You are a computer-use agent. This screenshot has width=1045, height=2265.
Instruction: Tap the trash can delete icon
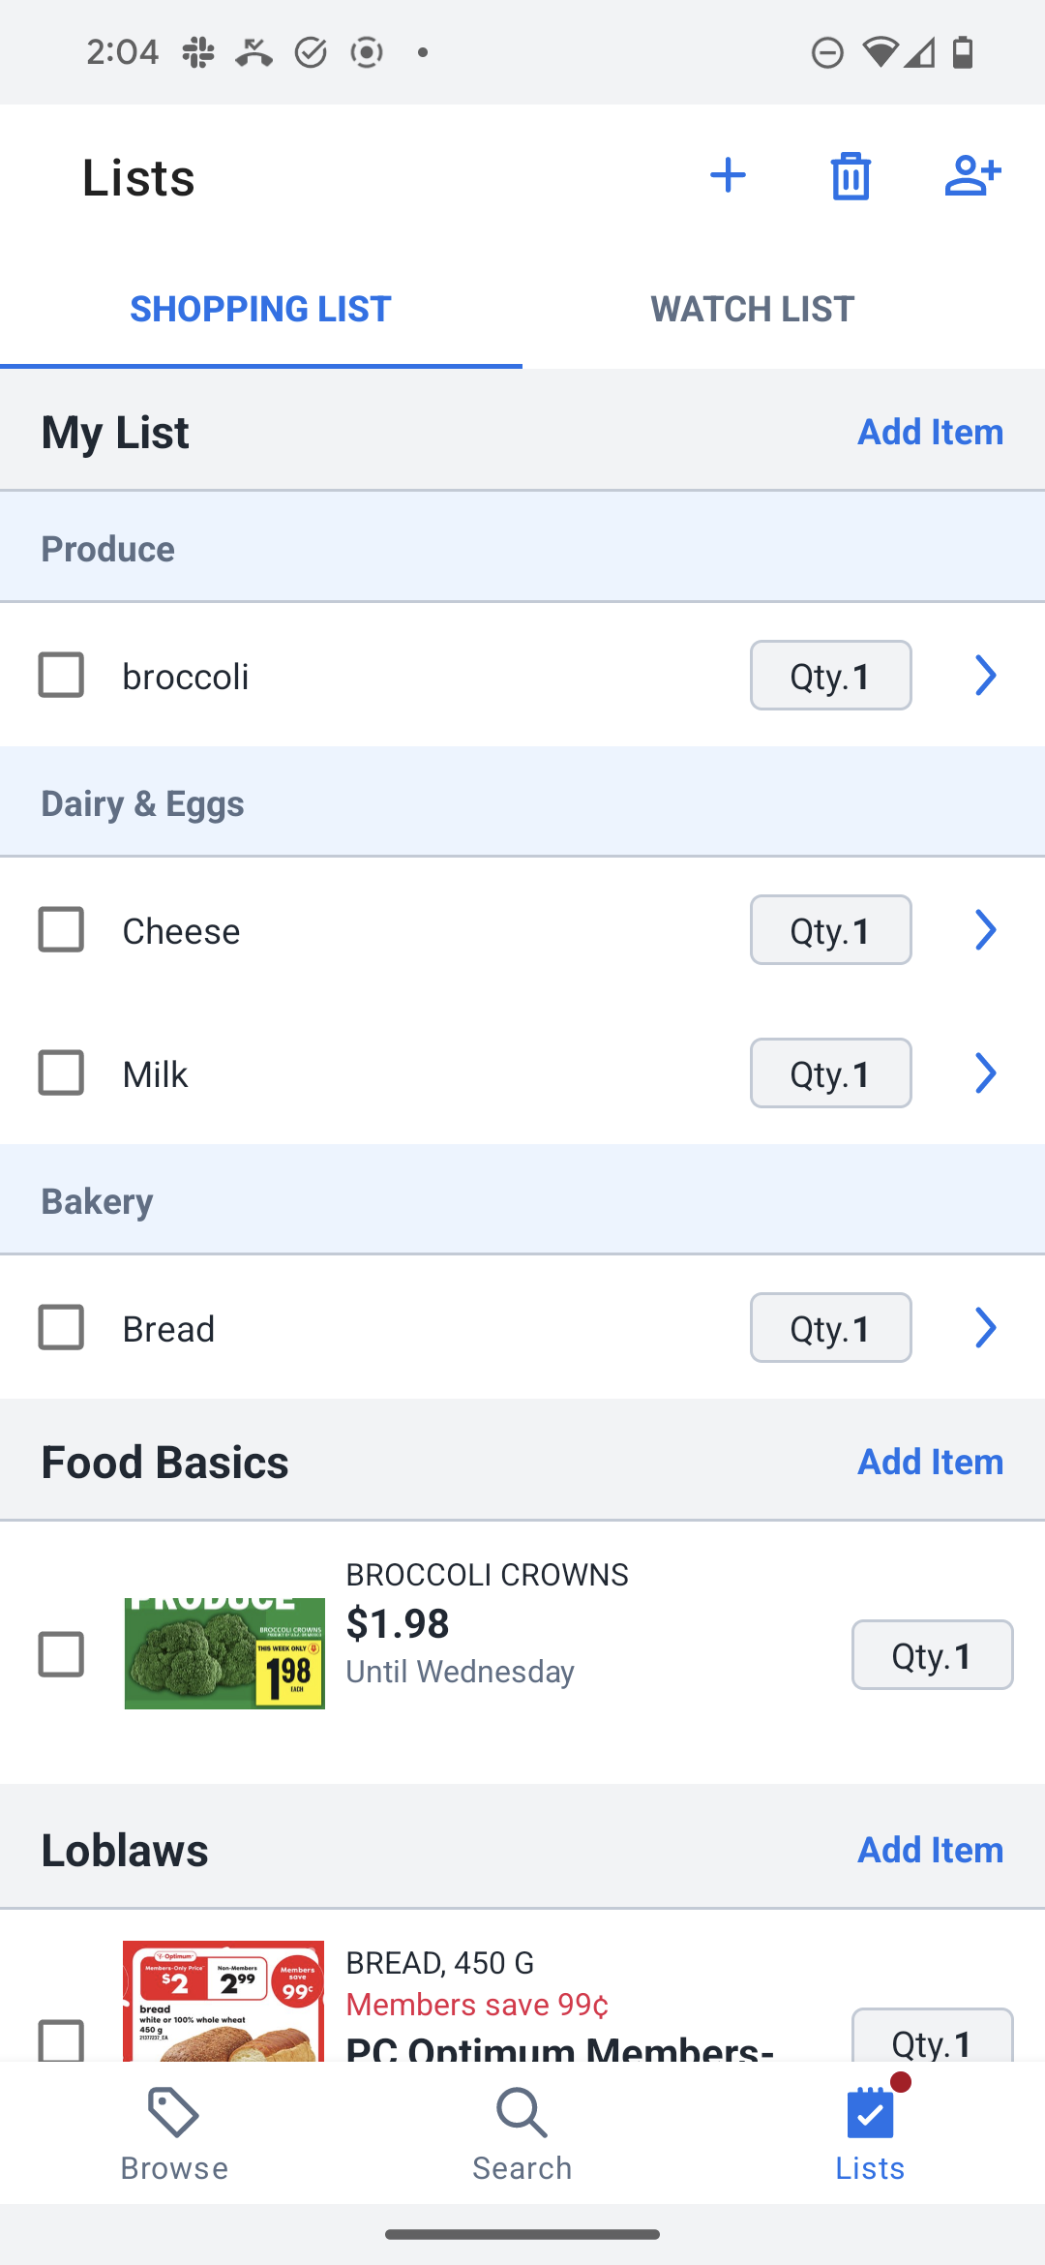[x=851, y=176]
